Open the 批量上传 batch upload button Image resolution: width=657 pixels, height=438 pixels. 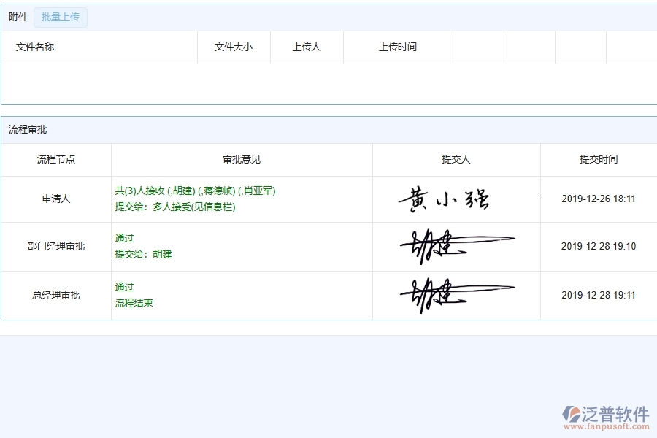click(61, 17)
